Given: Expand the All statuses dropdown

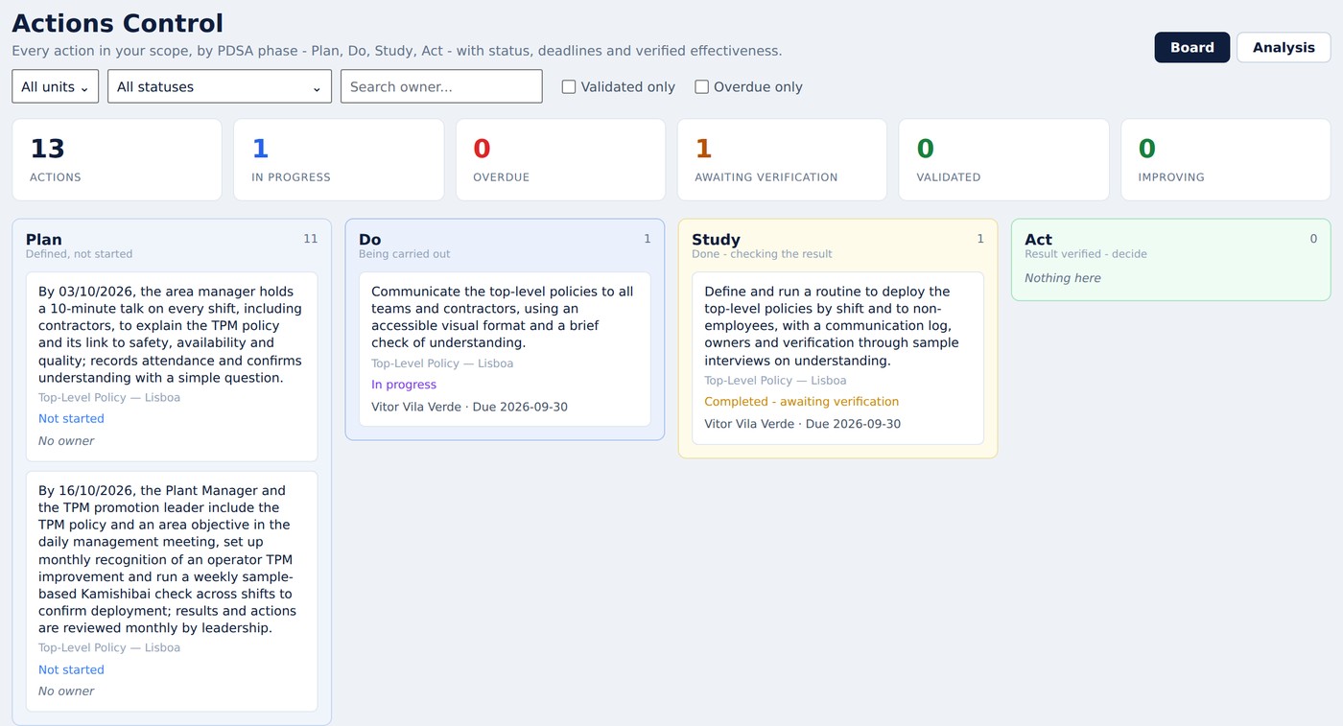Looking at the screenshot, I should (x=220, y=86).
